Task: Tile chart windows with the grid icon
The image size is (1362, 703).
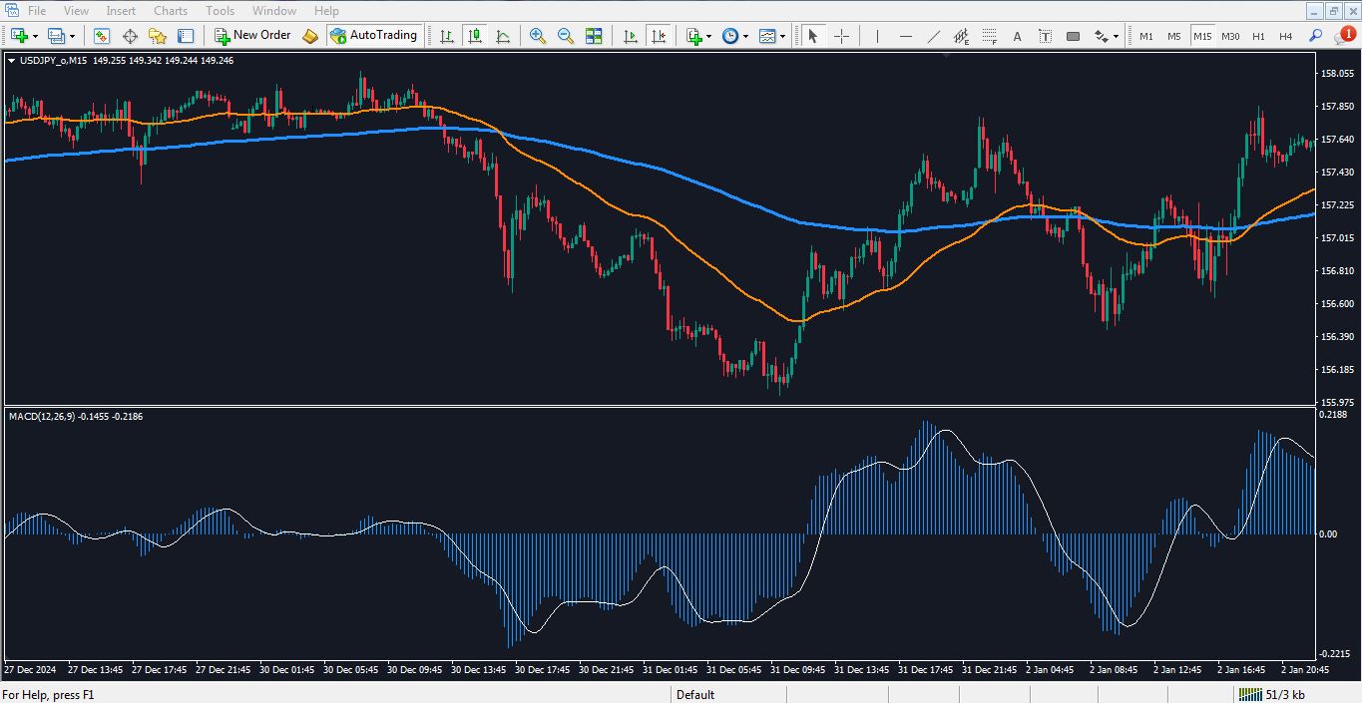Action: point(594,36)
